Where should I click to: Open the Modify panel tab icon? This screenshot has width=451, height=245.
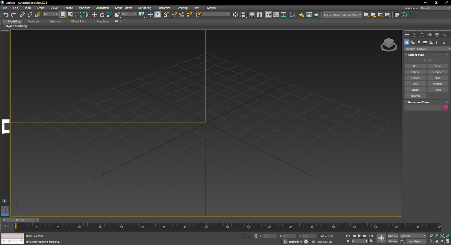click(x=414, y=35)
